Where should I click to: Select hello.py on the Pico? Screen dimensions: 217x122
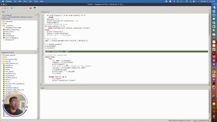(8, 80)
